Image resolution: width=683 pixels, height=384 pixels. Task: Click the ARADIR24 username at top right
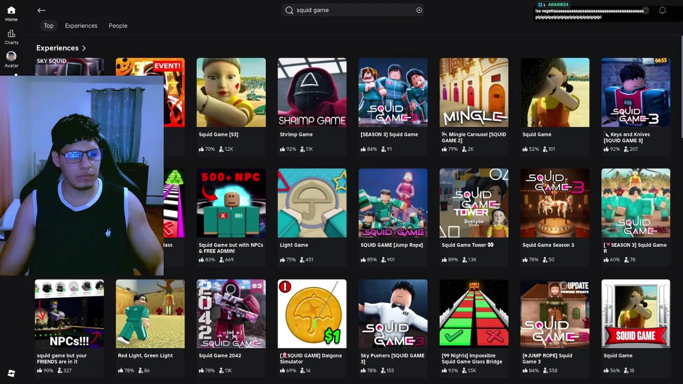click(x=558, y=5)
